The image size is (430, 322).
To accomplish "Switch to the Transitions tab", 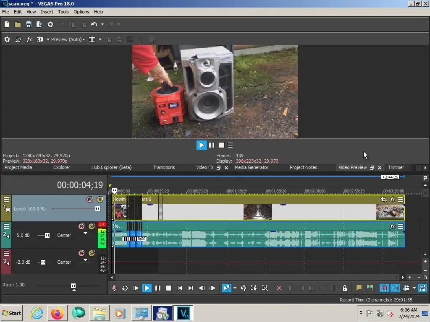I will [164, 167].
